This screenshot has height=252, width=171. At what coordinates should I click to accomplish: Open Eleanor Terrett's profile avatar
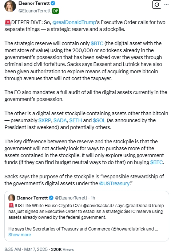point(10,6)
